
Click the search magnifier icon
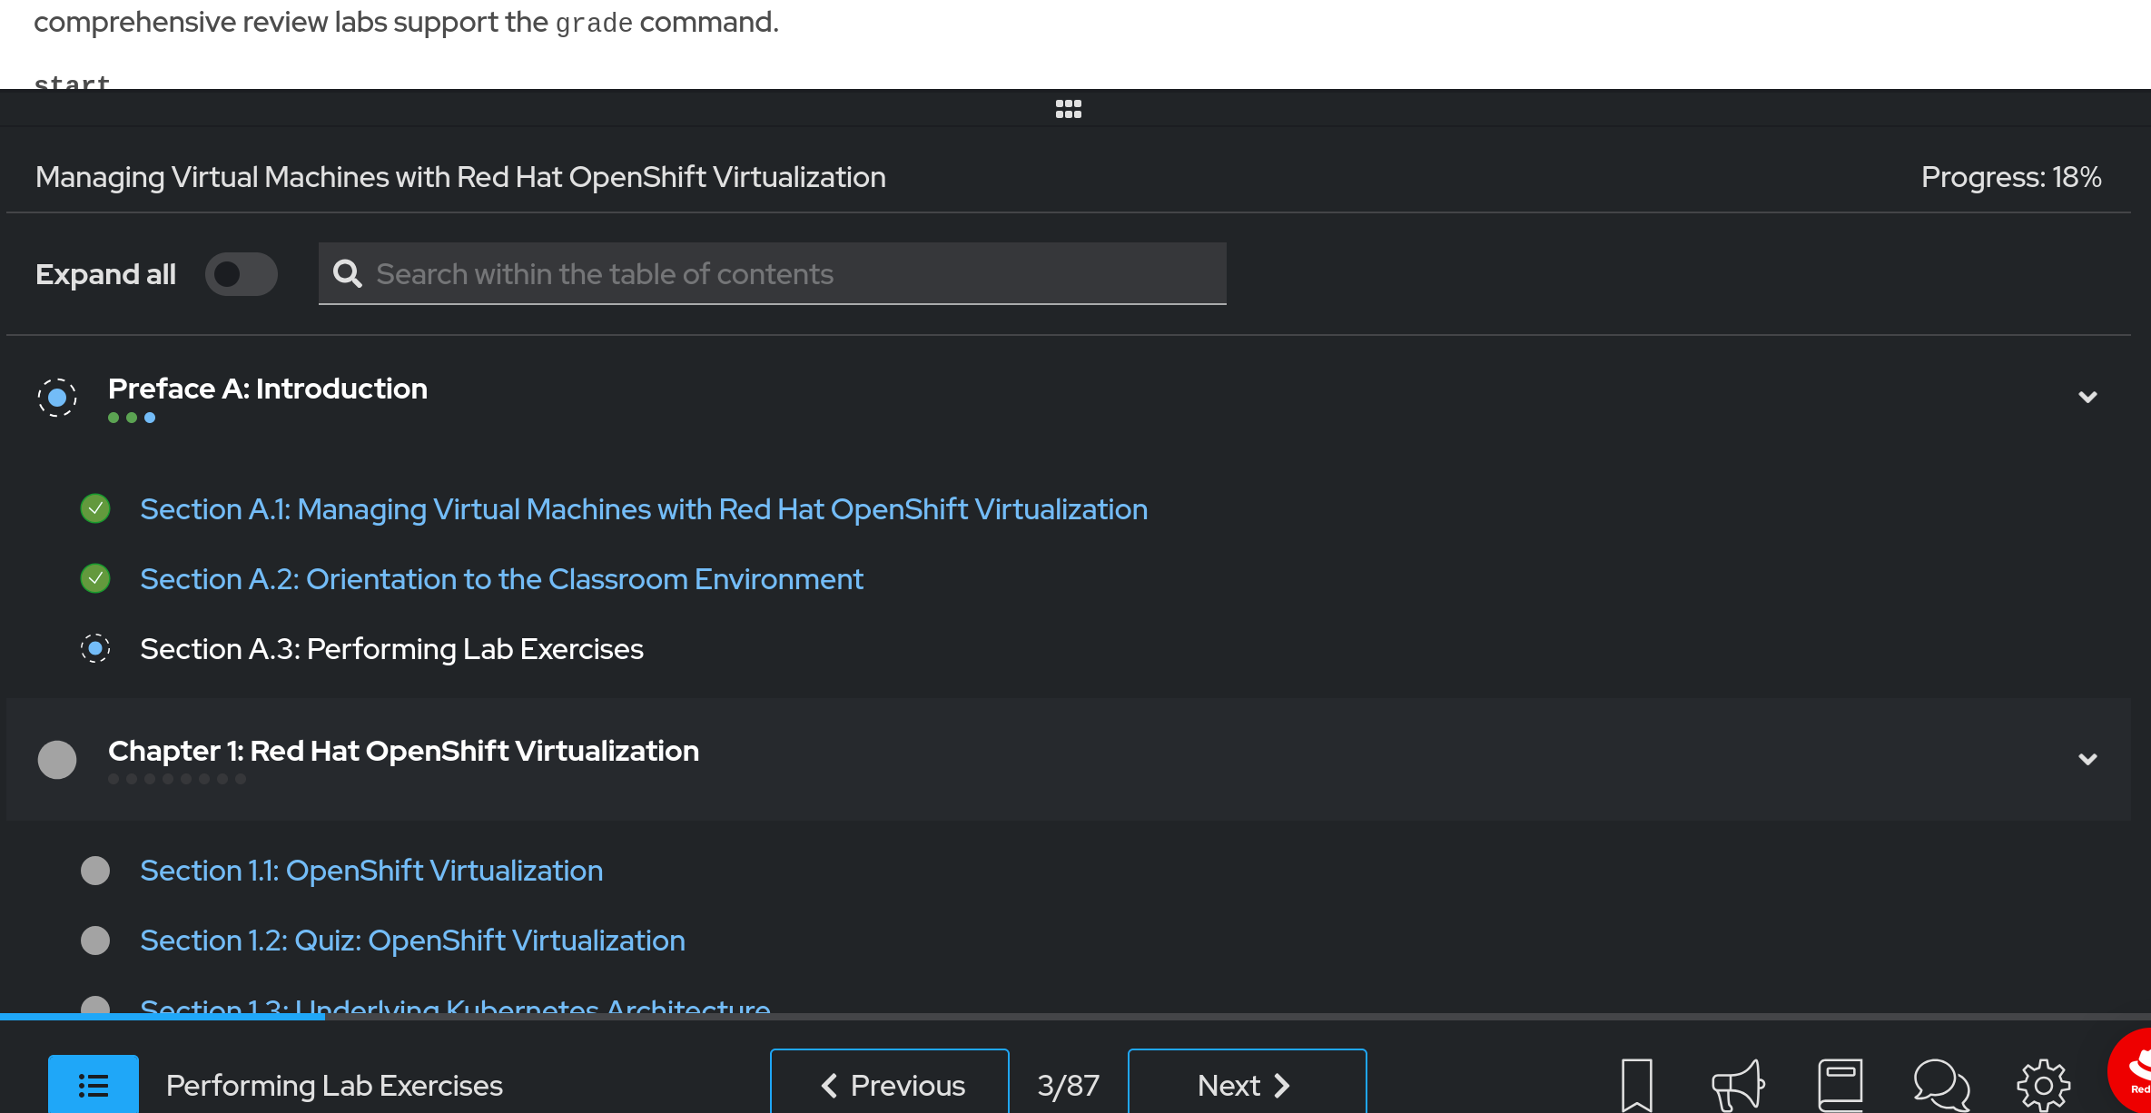(x=348, y=273)
